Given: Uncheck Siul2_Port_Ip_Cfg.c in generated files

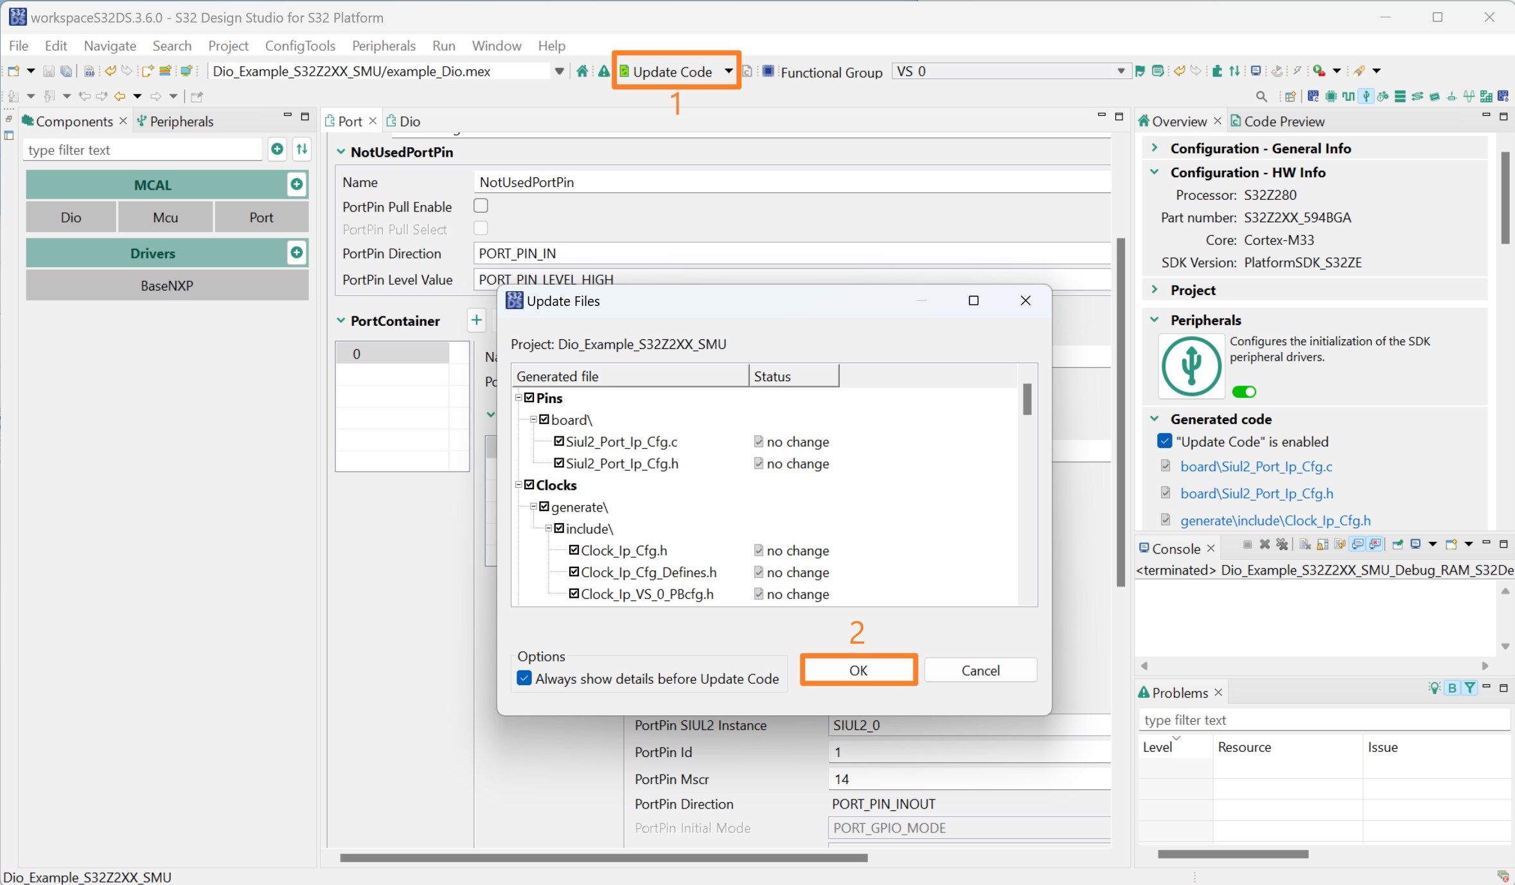Looking at the screenshot, I should (x=559, y=442).
